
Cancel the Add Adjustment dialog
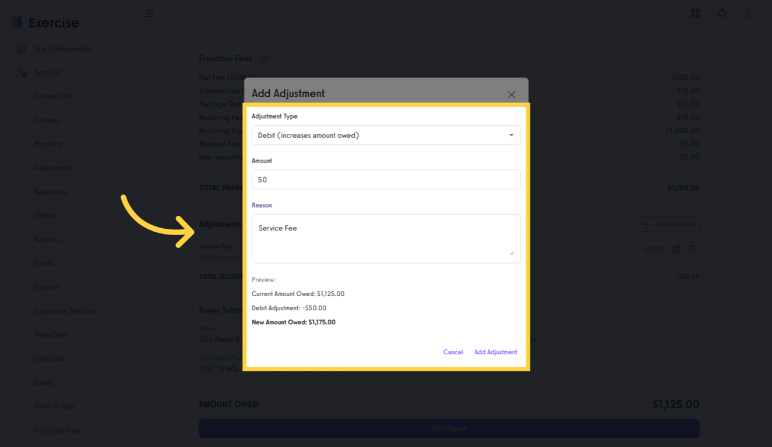453,352
